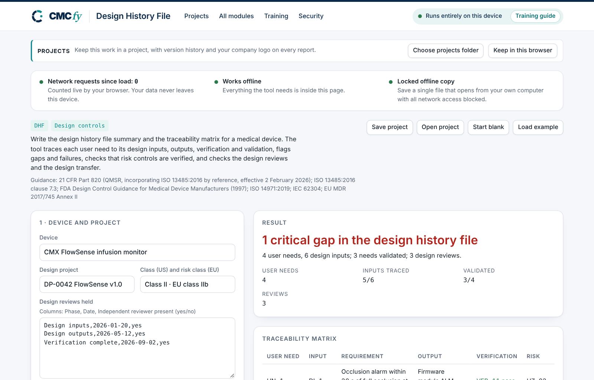Click the green dot beside Works offline

tap(216, 82)
